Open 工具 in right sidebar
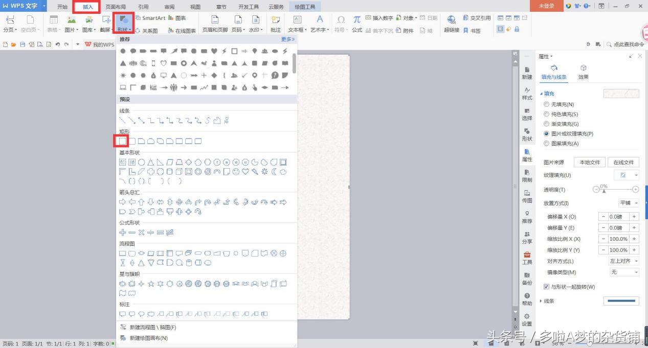This screenshot has height=348, width=648. [527, 258]
